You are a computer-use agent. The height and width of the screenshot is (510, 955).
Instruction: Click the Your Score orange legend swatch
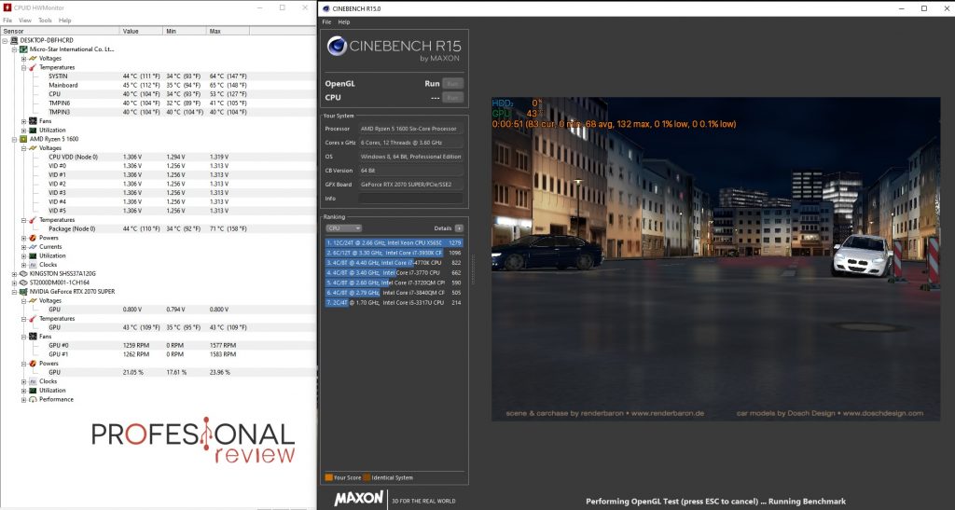click(329, 477)
